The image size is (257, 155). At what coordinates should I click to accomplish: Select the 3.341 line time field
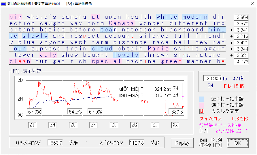(x=241, y=30)
